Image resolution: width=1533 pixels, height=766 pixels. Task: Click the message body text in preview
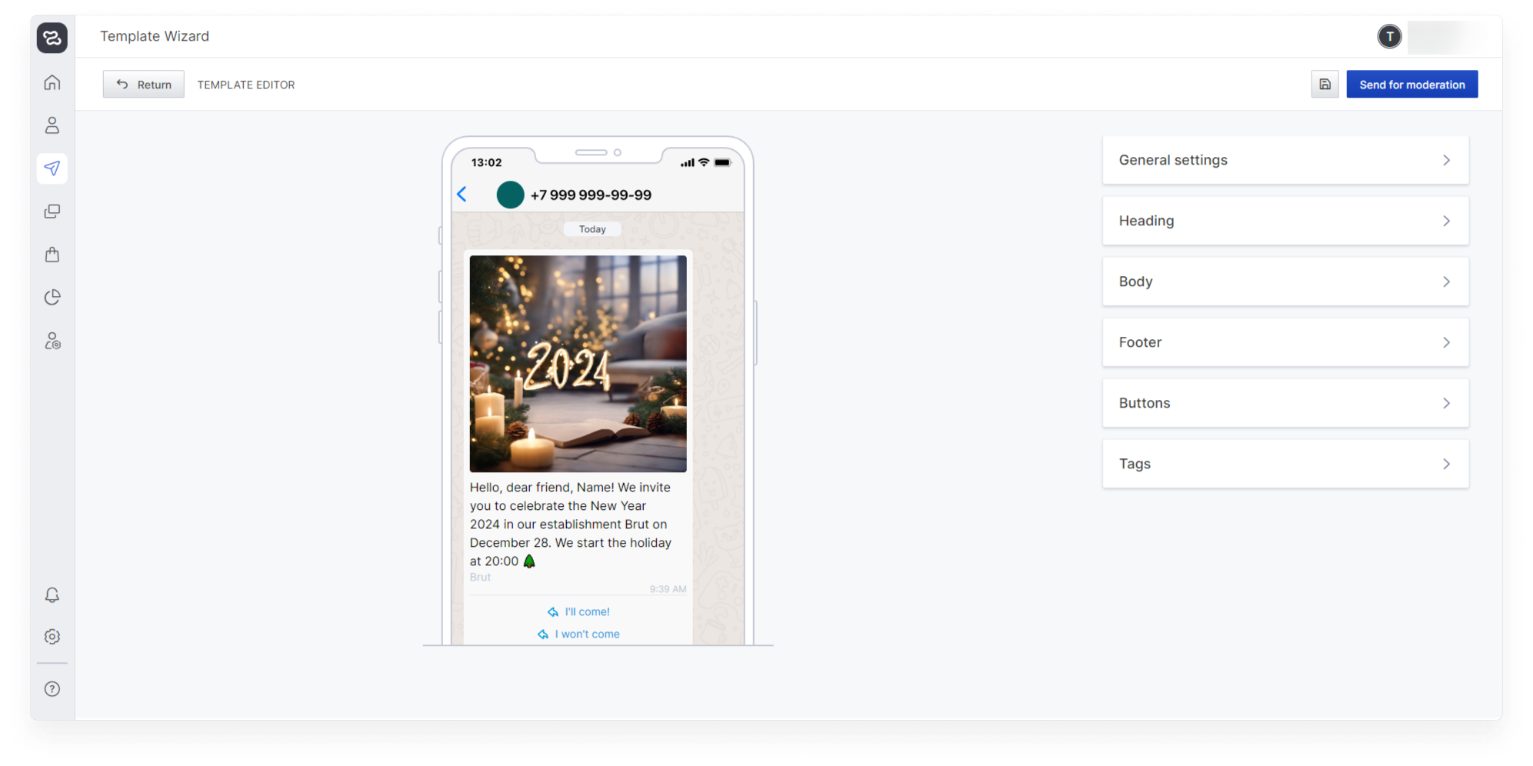[571, 525]
